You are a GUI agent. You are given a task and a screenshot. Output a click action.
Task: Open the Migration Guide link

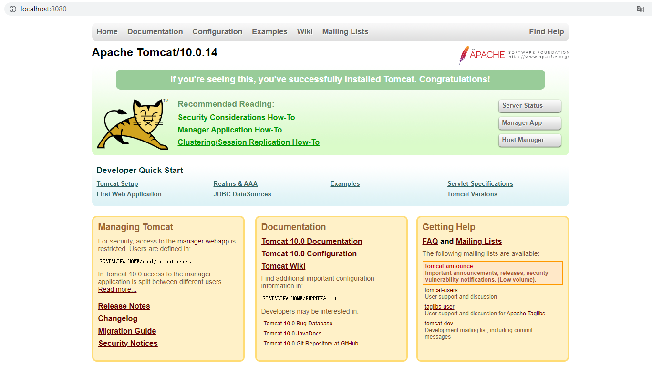[127, 331]
